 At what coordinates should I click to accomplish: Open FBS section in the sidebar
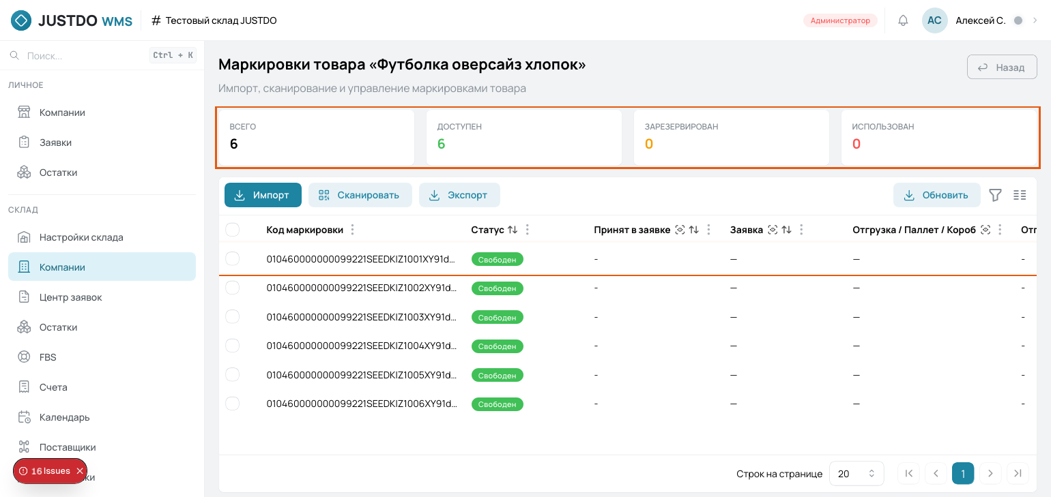pos(102,357)
